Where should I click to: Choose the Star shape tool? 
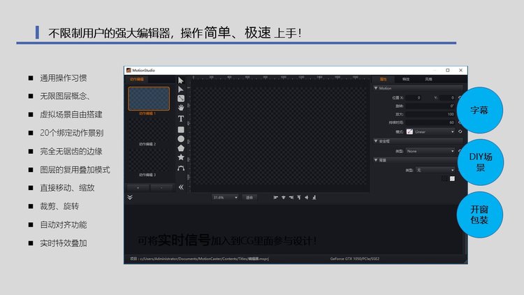pyautogui.click(x=181, y=158)
